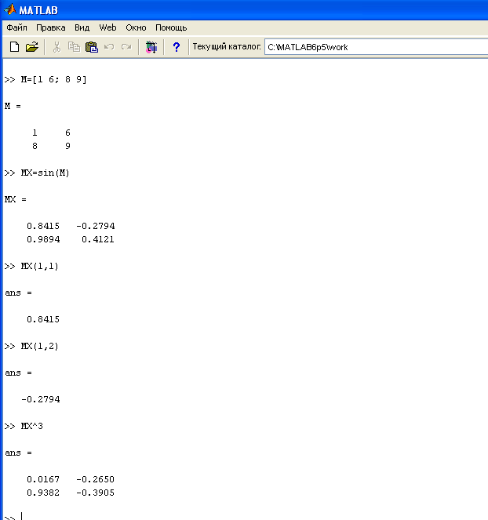The width and height of the screenshot is (488, 520).
Task: Click value 0.4121 in MX matrix
Action: pos(98,239)
